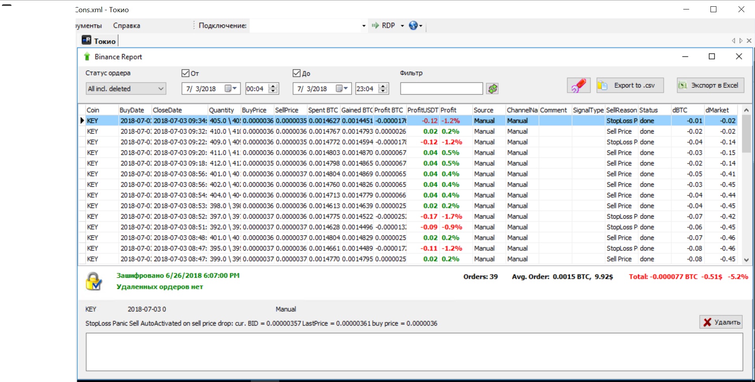The image size is (755, 382).
Task: Sort by the Status column header
Action: (x=654, y=110)
